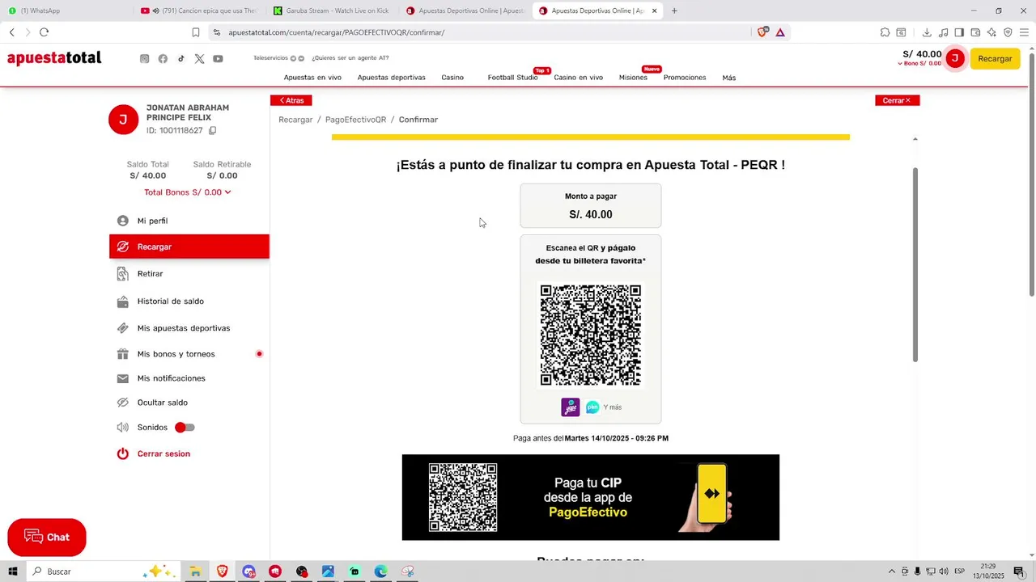Image resolution: width=1036 pixels, height=582 pixels.
Task: Switch to the WhatsApp browser tab
Action: pos(65,11)
